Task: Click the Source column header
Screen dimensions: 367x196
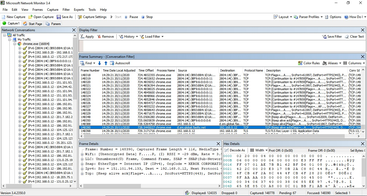Action: [197, 70]
